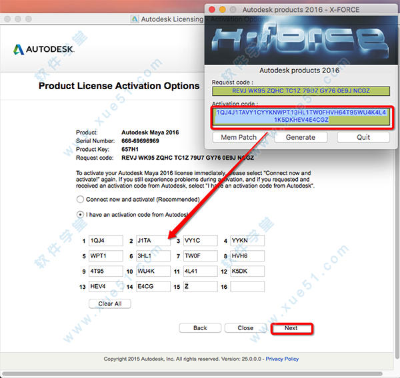Close the X-FORCE window with red button

(212, 9)
